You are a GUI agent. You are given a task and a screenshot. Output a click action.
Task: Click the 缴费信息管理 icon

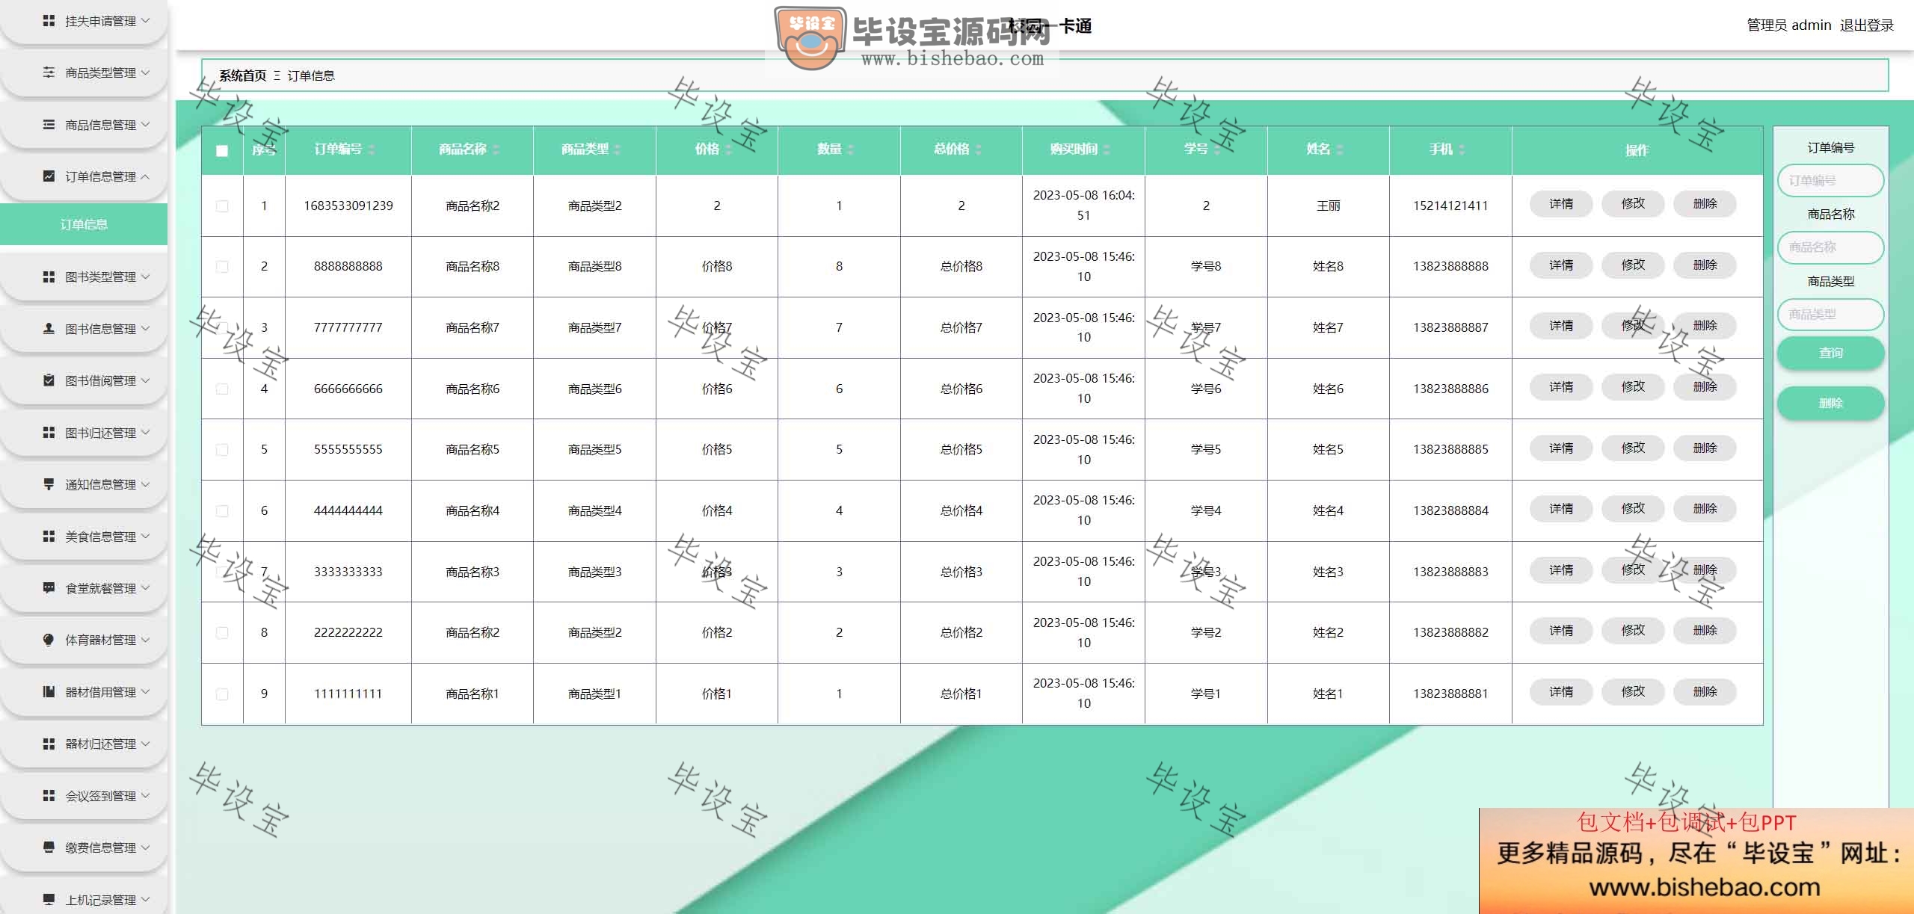coord(49,847)
